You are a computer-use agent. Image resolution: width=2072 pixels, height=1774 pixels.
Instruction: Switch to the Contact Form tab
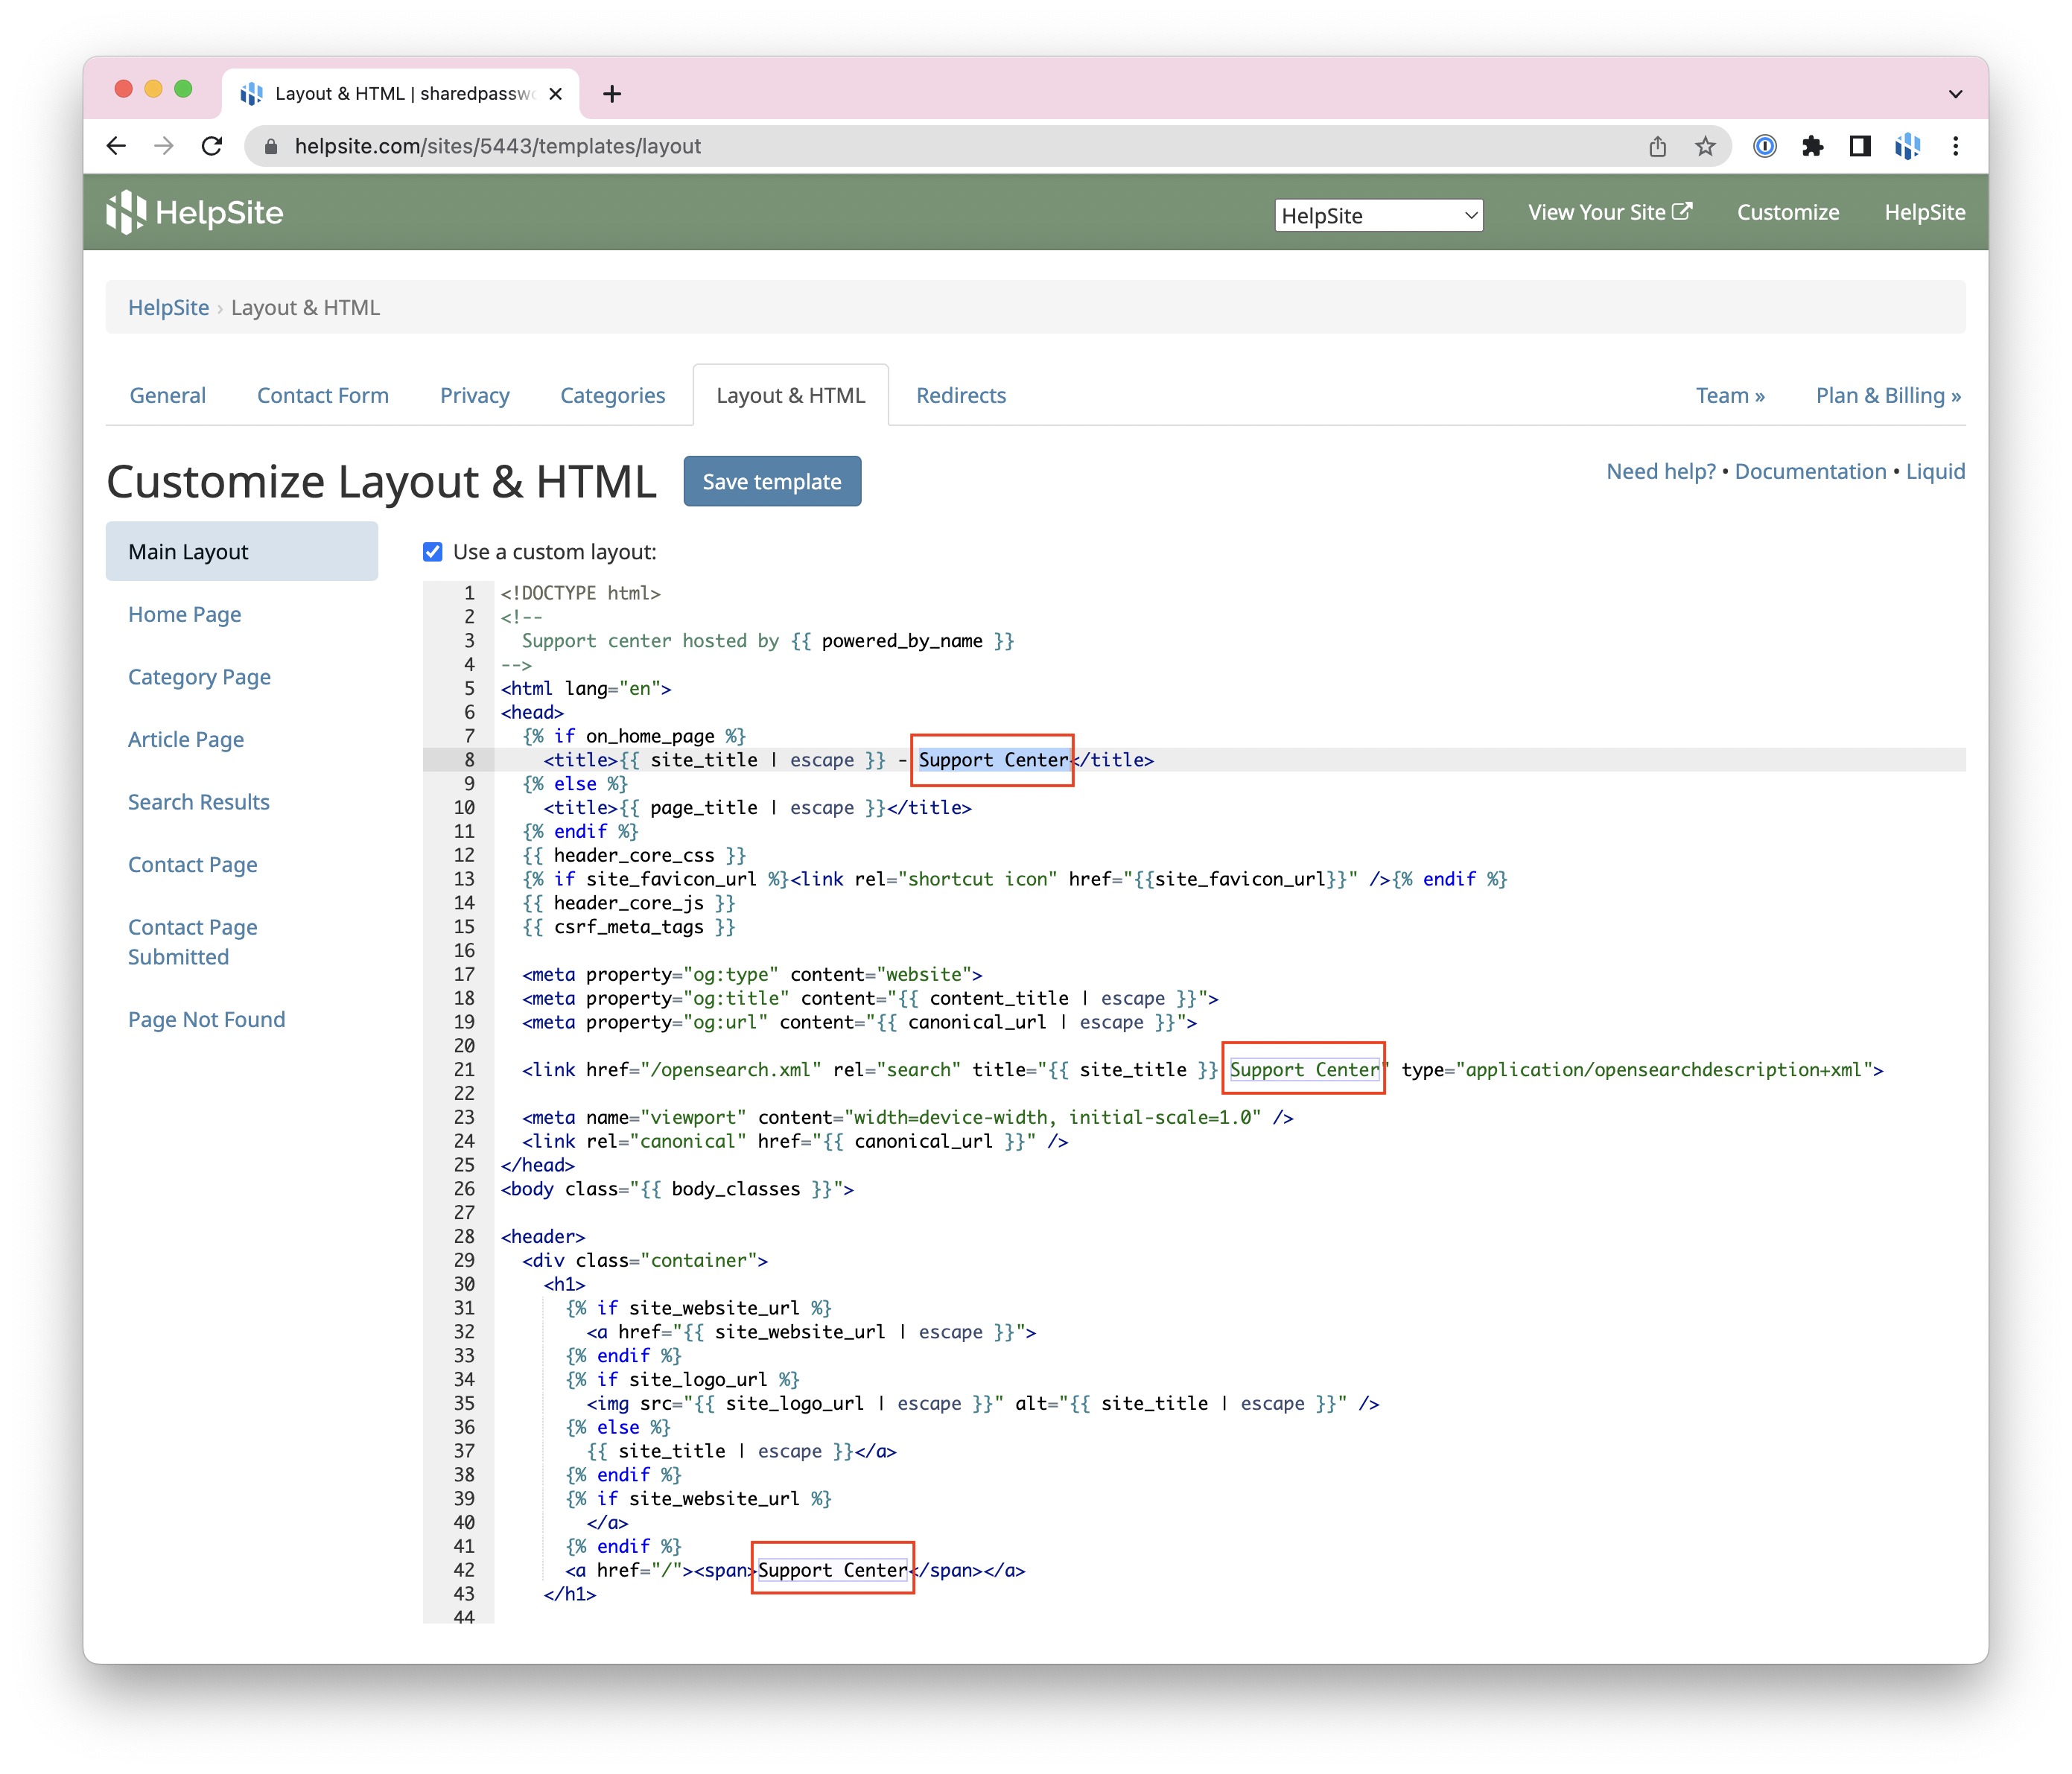click(323, 395)
